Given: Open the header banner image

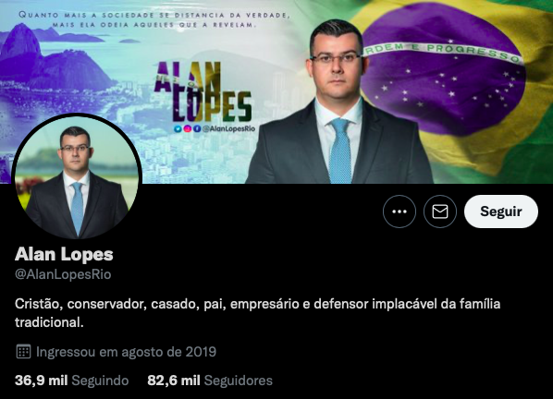Looking at the screenshot, I should 276,91.
